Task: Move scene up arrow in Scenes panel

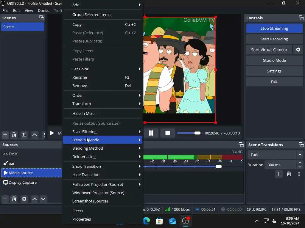Action: point(35,135)
